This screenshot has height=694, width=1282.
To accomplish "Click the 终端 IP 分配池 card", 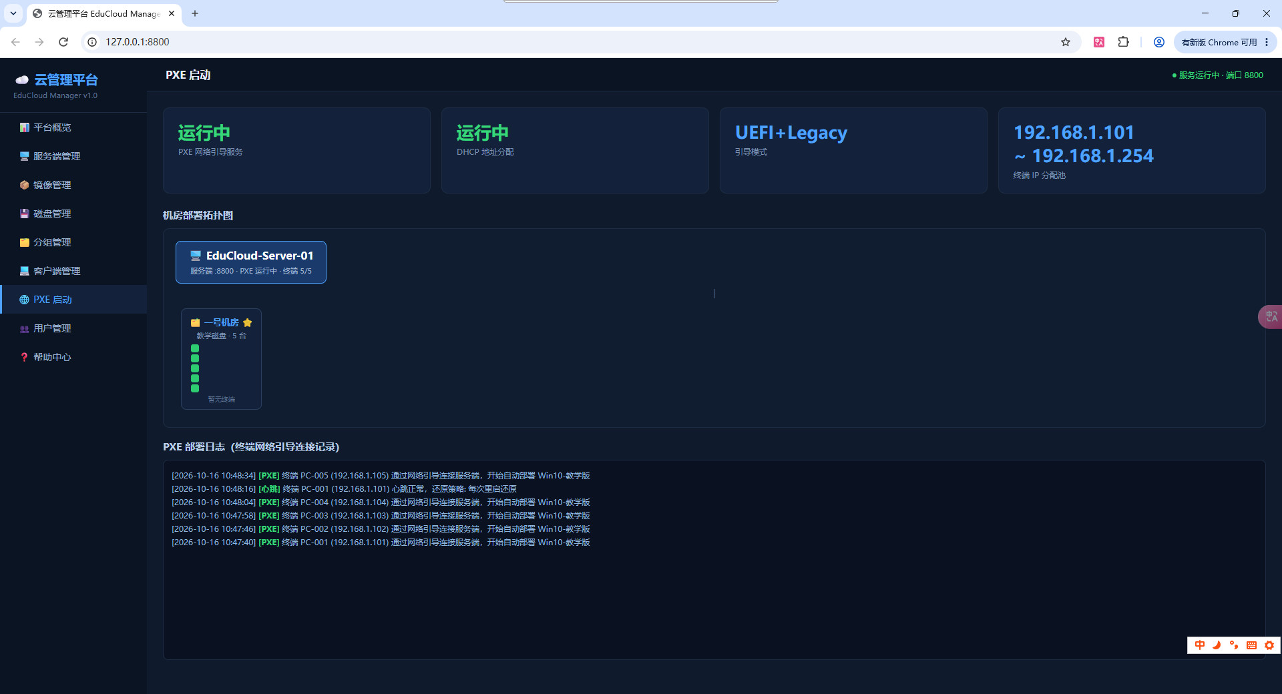I will point(1132,151).
